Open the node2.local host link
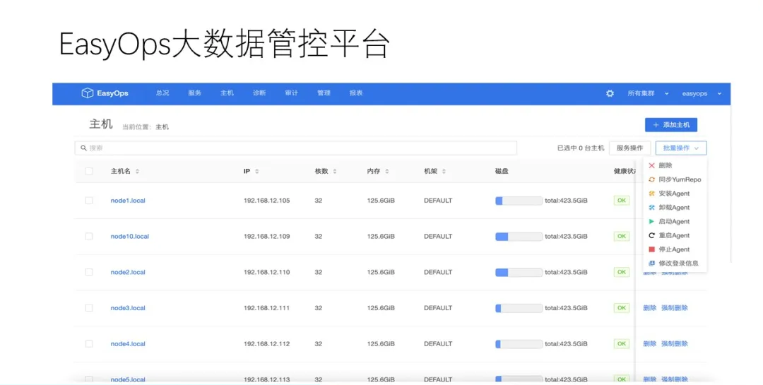This screenshot has width=763, height=385. (x=128, y=272)
